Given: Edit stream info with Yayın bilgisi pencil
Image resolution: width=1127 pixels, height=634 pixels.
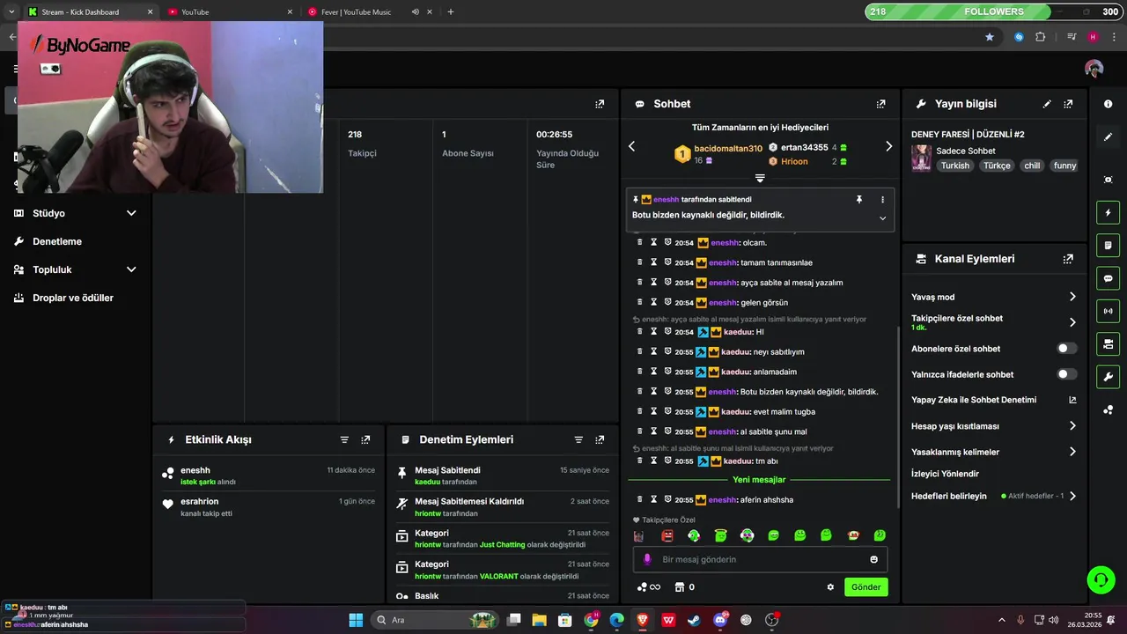Looking at the screenshot, I should point(1047,104).
